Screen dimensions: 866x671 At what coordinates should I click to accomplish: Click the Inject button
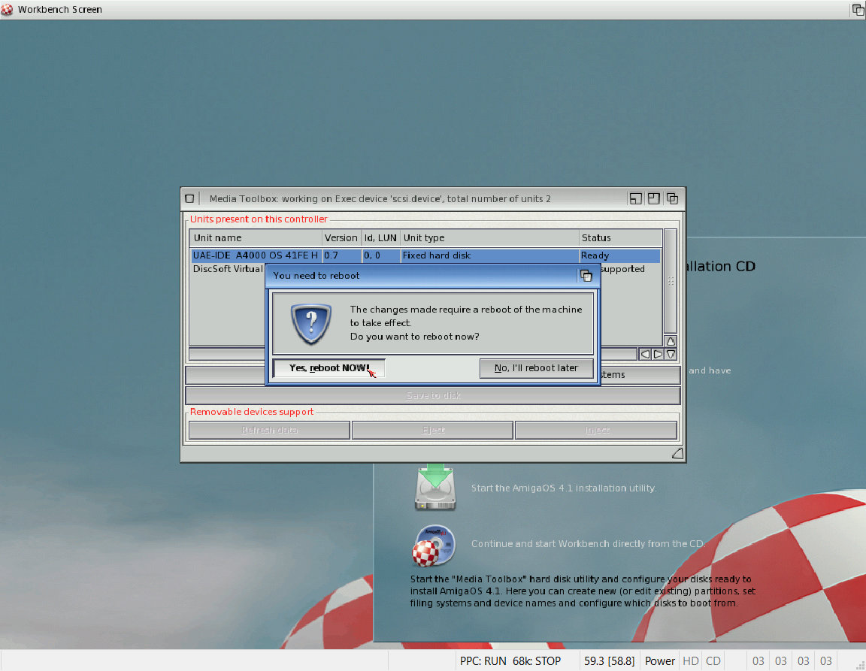coord(596,431)
